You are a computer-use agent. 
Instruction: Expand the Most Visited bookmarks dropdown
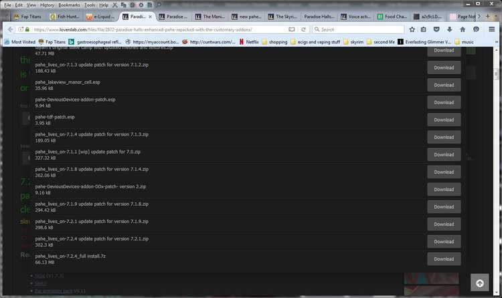(x=20, y=42)
